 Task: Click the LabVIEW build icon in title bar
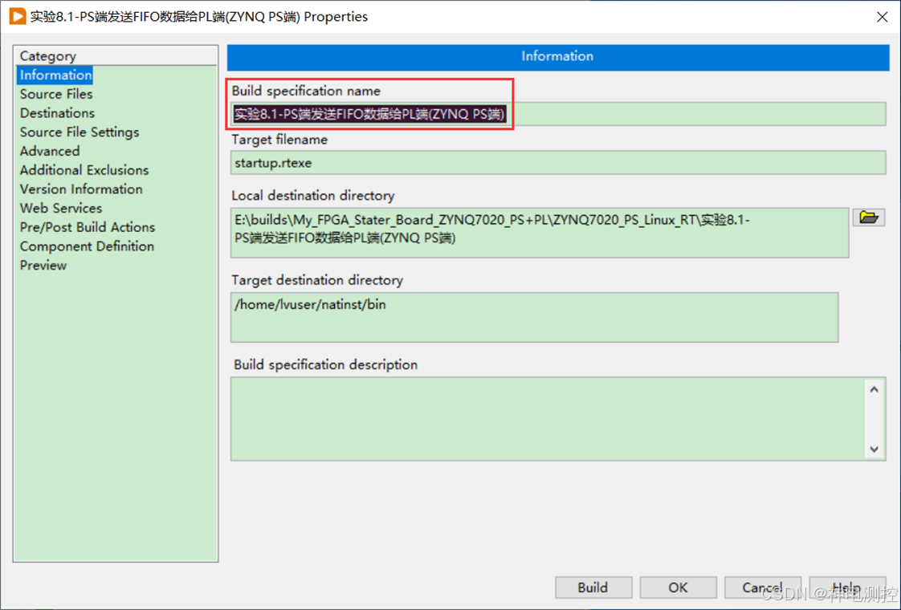pyautogui.click(x=17, y=16)
